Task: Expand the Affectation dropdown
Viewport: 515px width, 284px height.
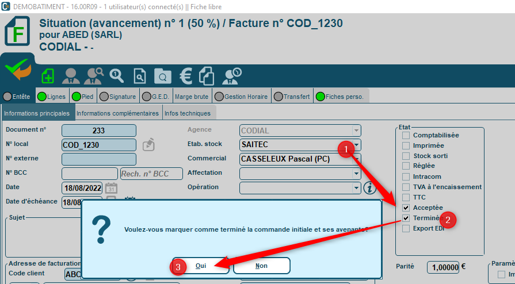Action: [x=357, y=174]
